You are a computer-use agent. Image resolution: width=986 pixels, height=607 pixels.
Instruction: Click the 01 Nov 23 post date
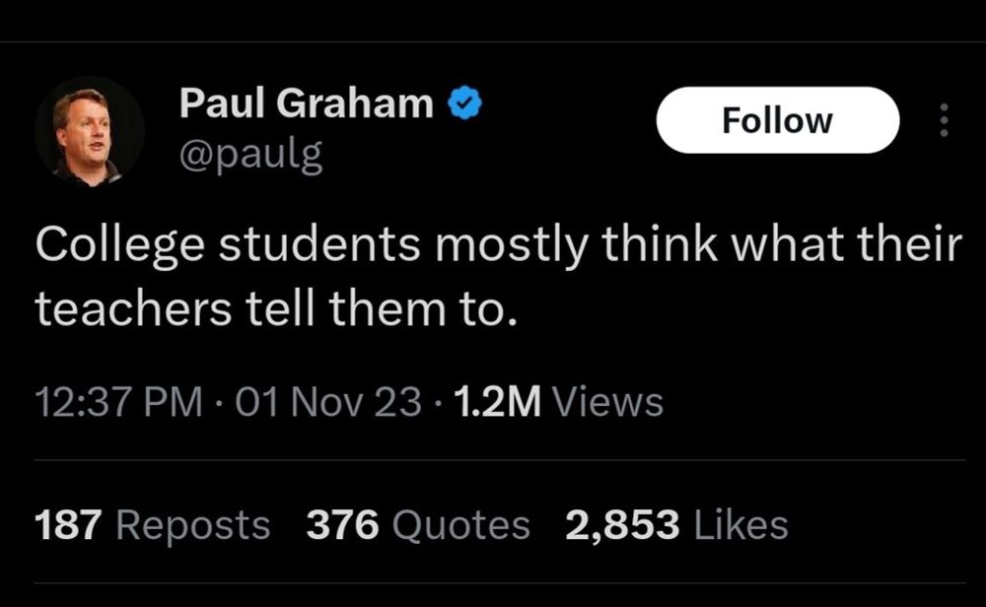328,401
